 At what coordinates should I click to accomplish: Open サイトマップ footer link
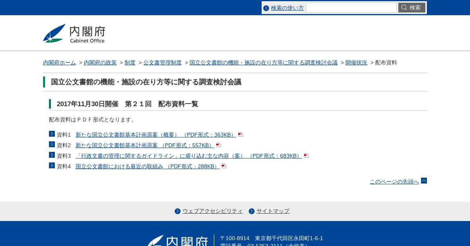[x=273, y=211]
